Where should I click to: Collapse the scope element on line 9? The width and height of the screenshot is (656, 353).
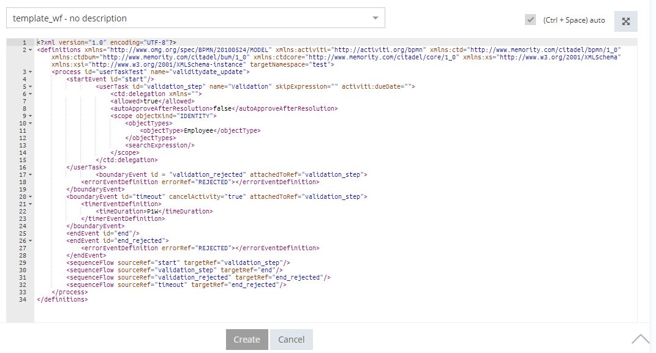click(x=31, y=116)
